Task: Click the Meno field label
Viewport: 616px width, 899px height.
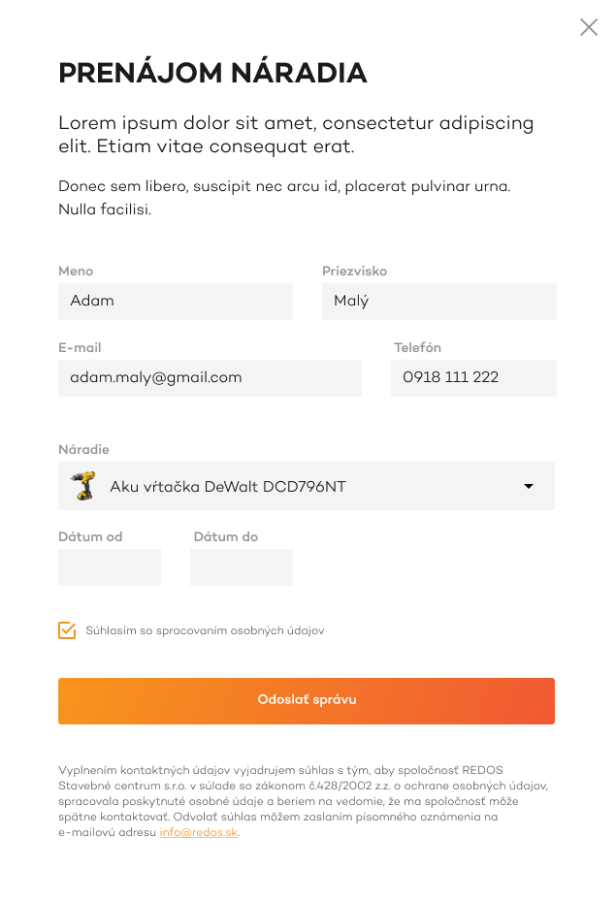Action: click(76, 272)
